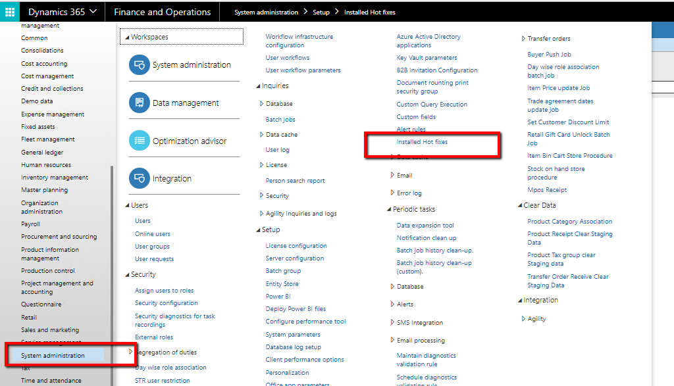Open the app launcher waffle icon

click(x=10, y=12)
